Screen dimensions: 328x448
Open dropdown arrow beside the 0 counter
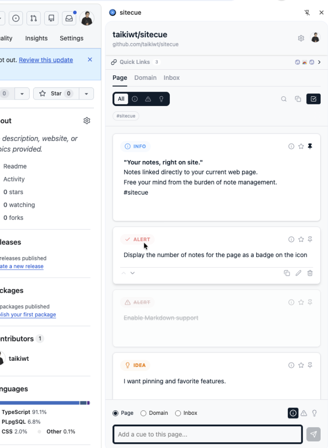coord(22,93)
